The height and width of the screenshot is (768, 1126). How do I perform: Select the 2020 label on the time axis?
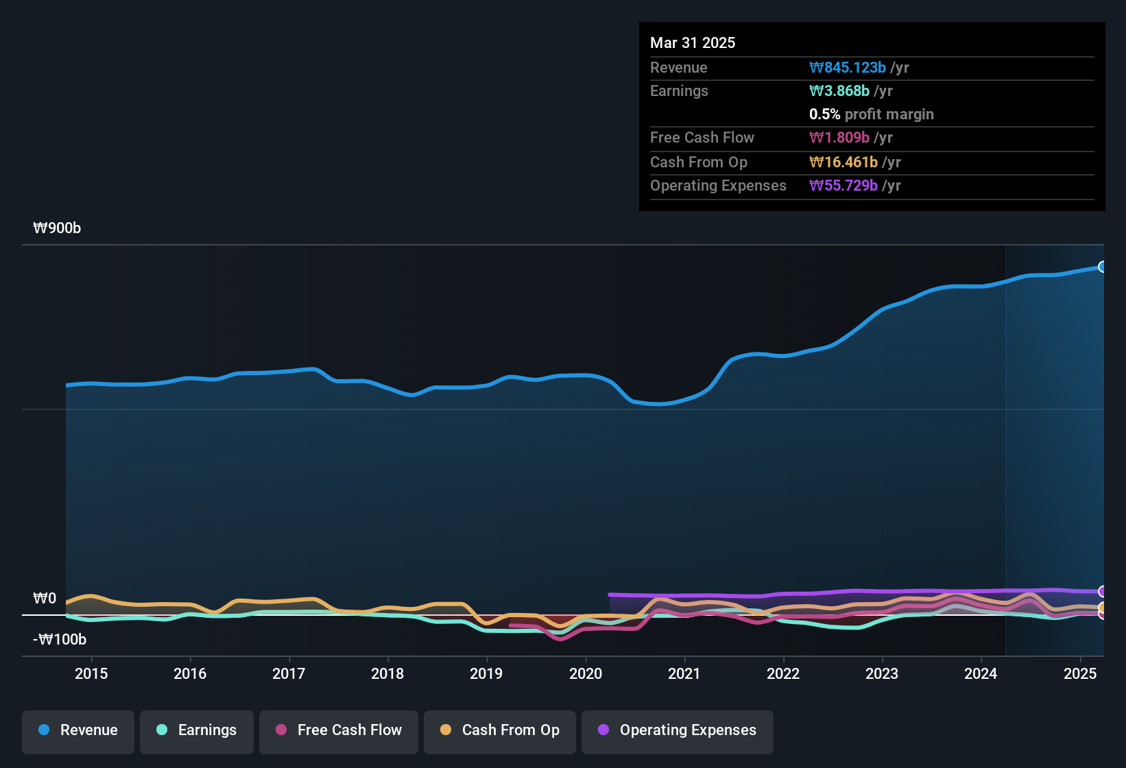tap(586, 674)
